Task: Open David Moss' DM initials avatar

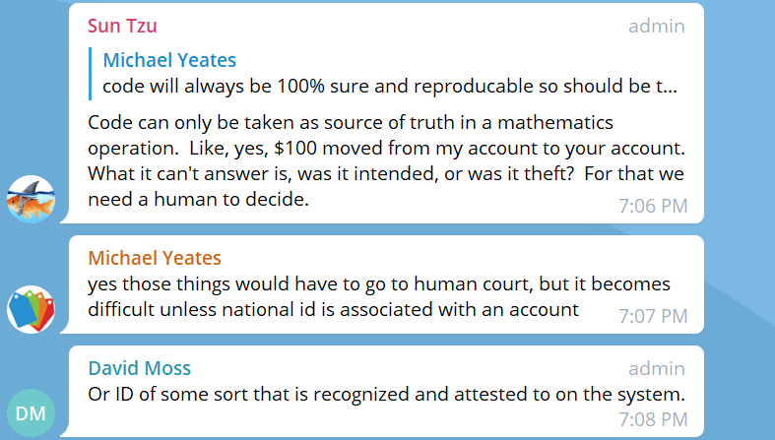Action: (31, 412)
